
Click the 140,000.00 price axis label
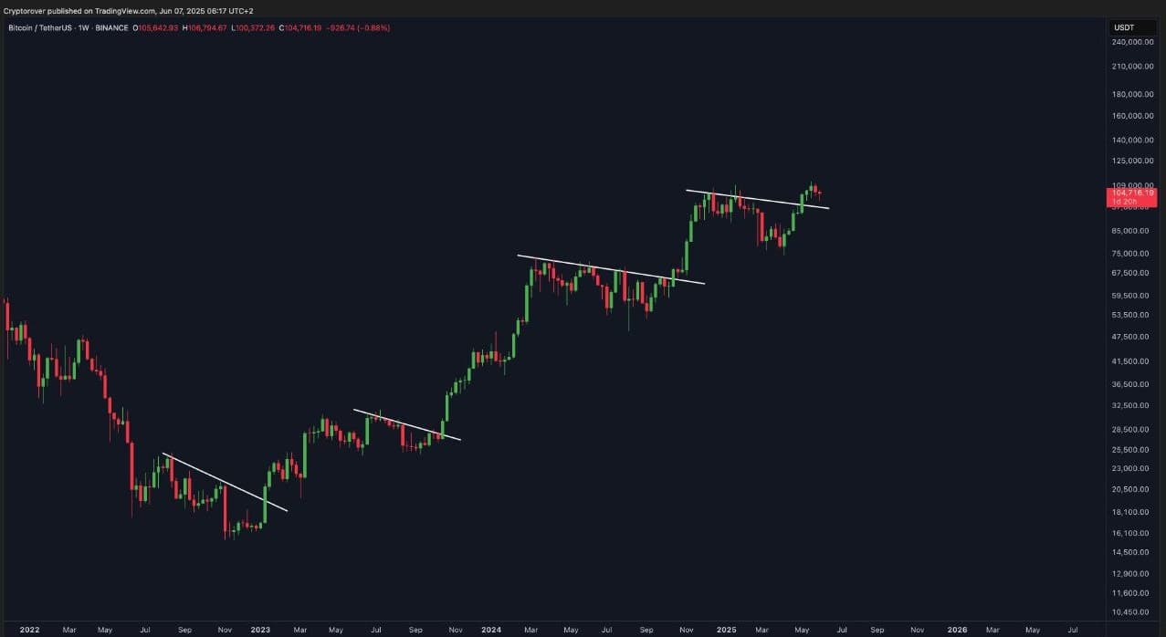coord(1130,140)
